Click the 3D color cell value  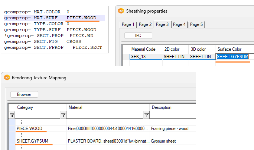(x=202, y=57)
